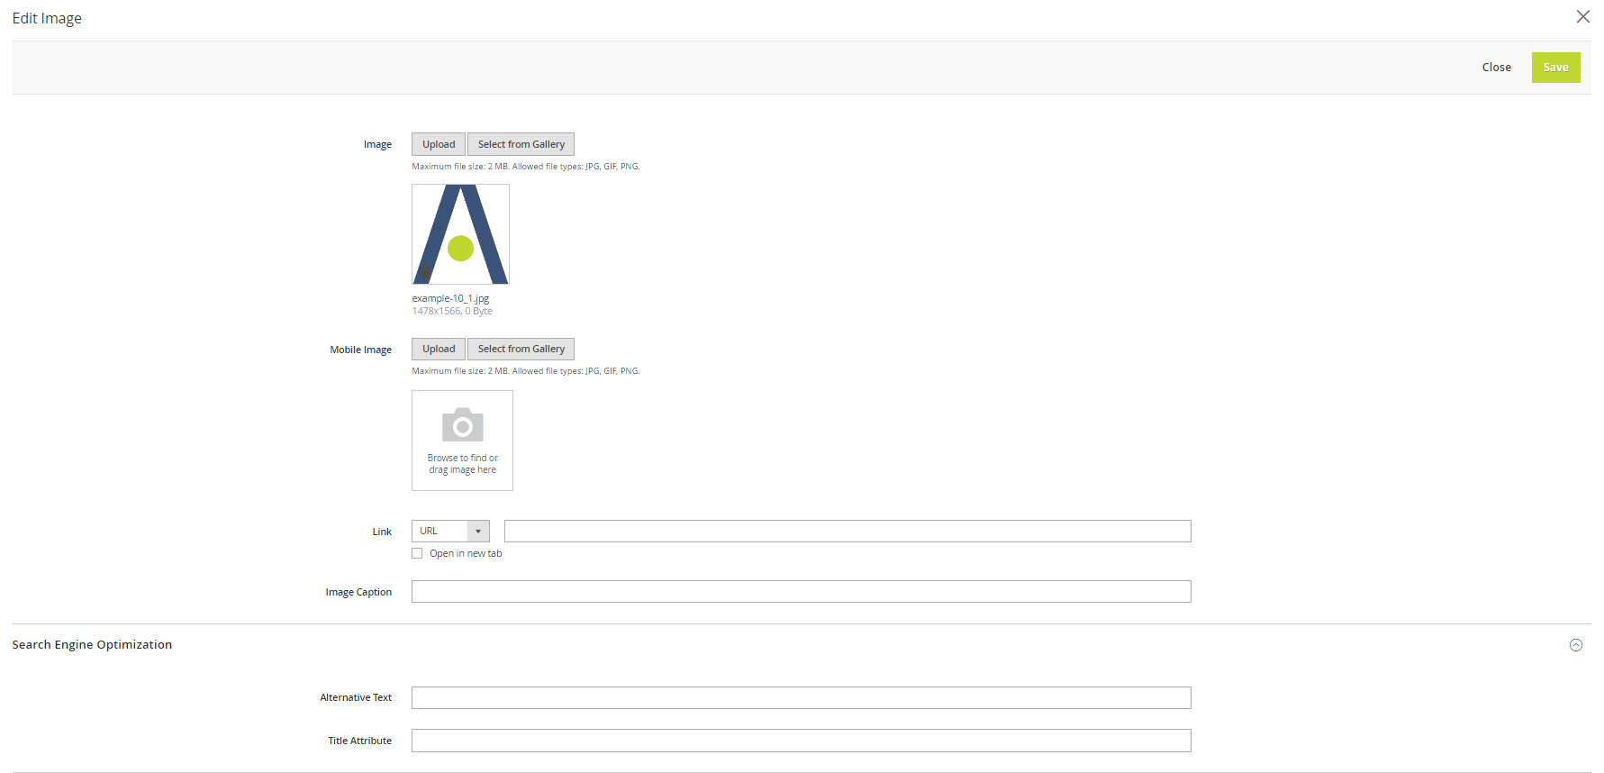Click the example-10_1.jpg file name text

[450, 298]
